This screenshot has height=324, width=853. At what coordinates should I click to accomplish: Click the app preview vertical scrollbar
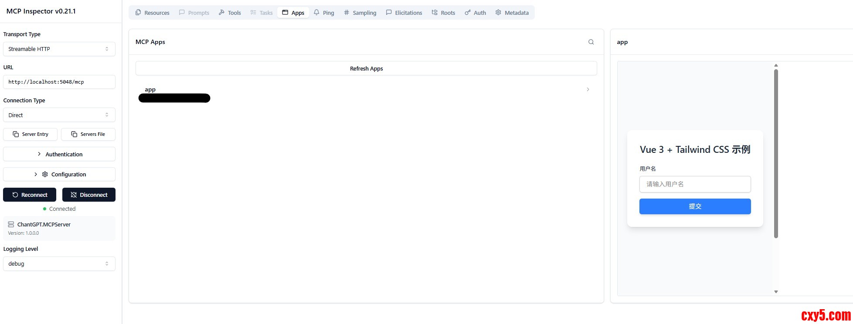pos(776,153)
